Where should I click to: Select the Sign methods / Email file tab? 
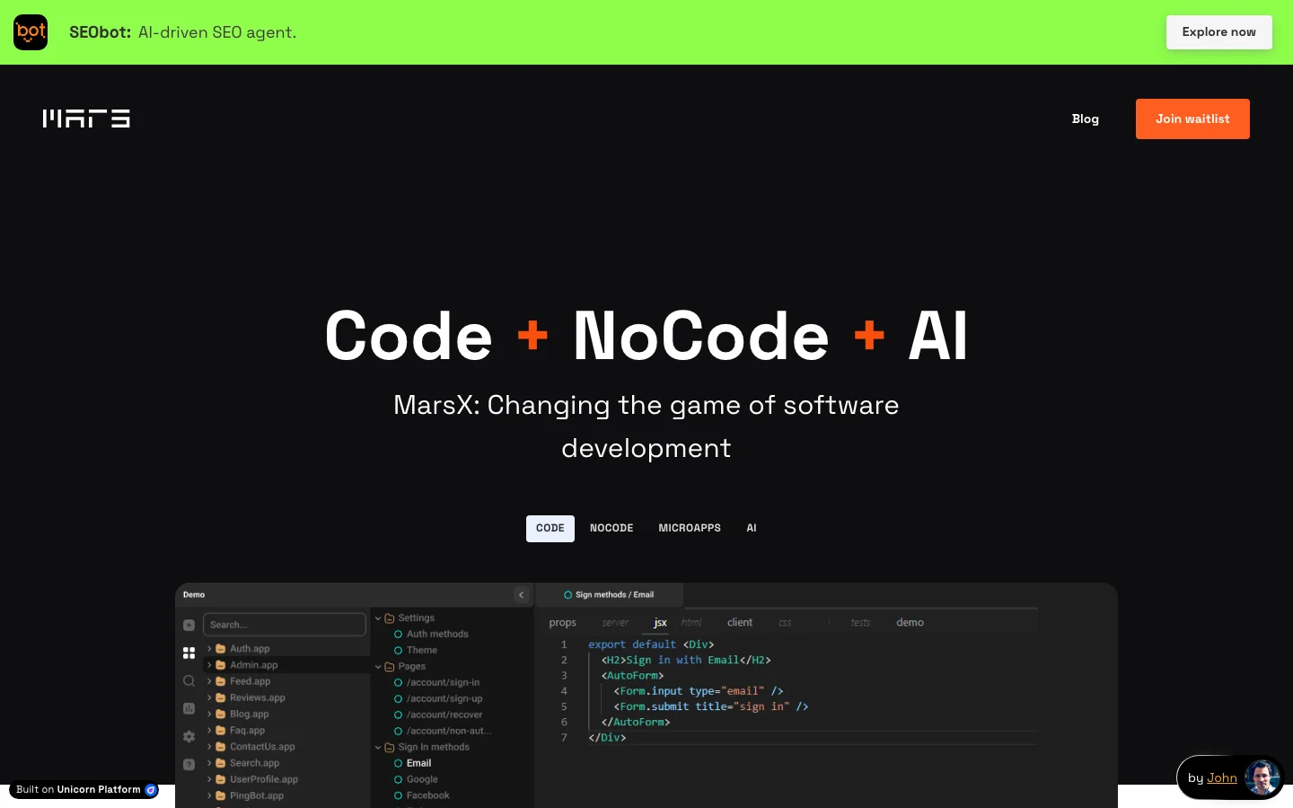610,594
